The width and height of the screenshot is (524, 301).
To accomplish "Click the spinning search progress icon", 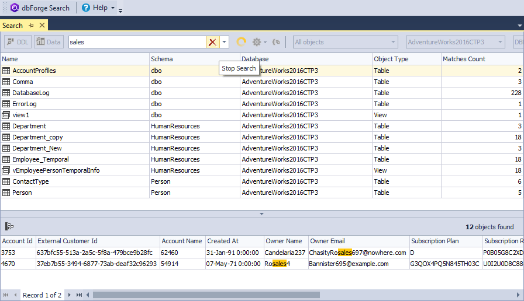I will click(241, 42).
